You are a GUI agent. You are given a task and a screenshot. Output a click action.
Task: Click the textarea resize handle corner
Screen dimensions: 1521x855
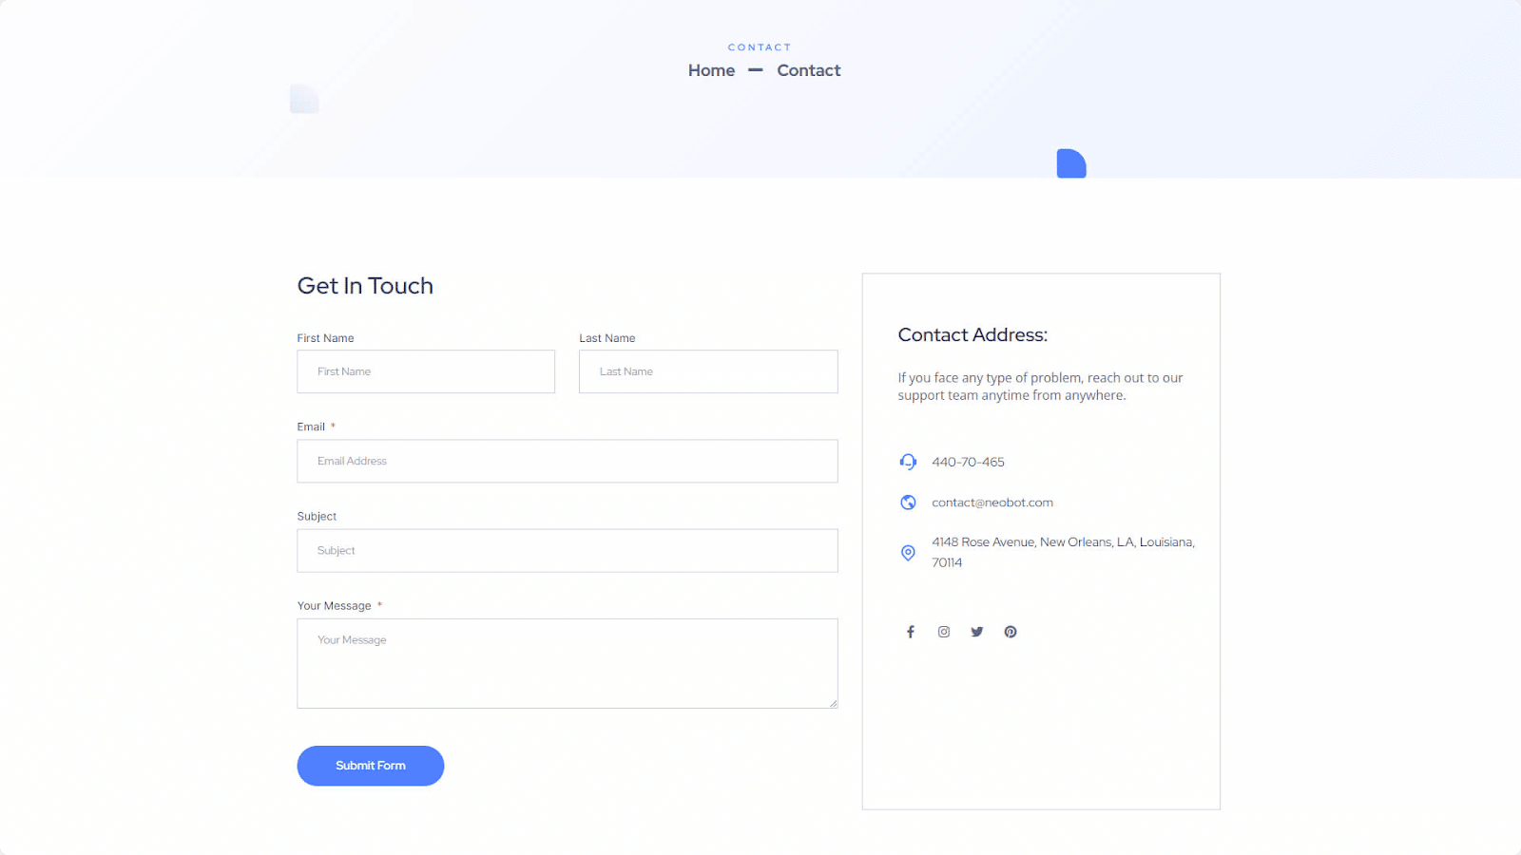(x=833, y=703)
